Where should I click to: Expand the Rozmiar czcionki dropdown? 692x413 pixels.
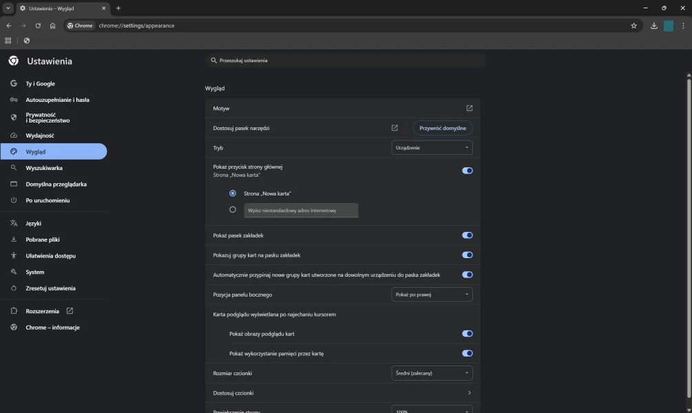click(432, 373)
